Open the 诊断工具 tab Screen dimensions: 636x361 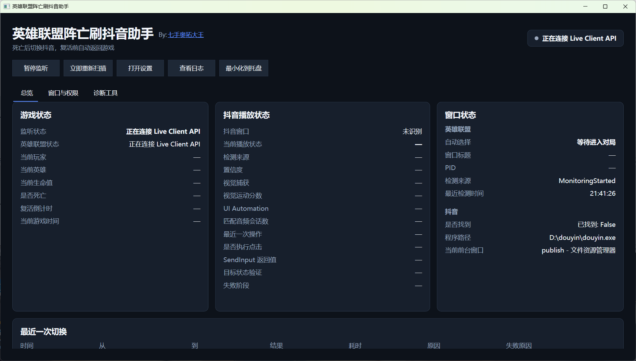pos(106,93)
